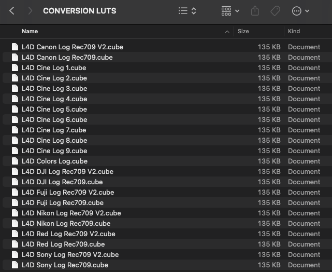Click file icon for L4D Canon Log Rec709.cube

15,57
